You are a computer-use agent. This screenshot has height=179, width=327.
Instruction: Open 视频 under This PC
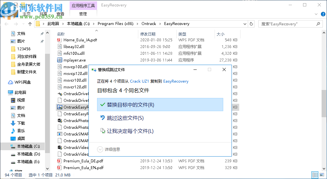[21, 100]
